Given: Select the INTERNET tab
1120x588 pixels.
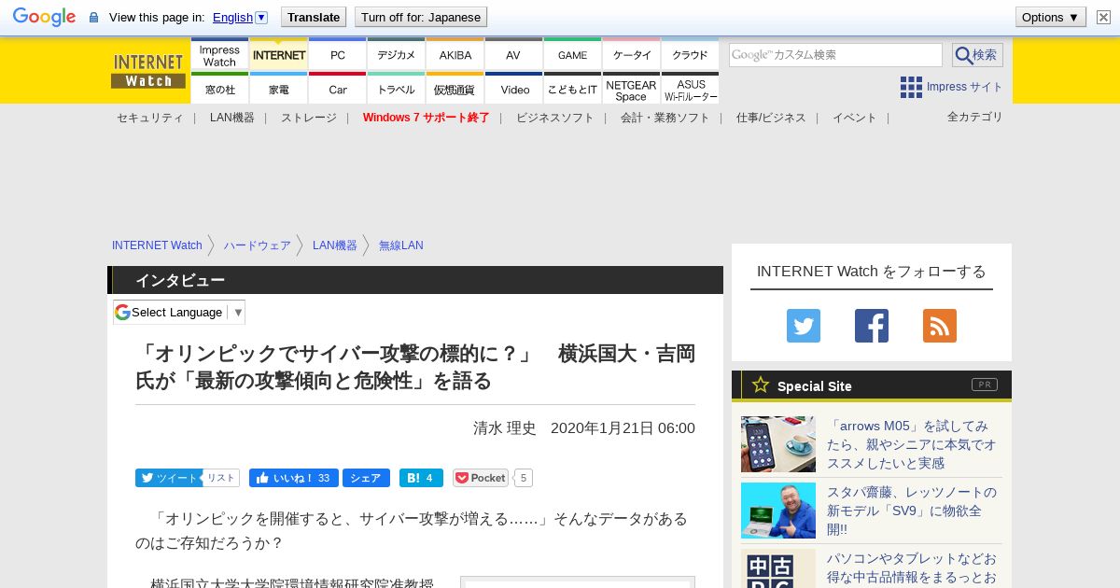Looking at the screenshot, I should 279,54.
